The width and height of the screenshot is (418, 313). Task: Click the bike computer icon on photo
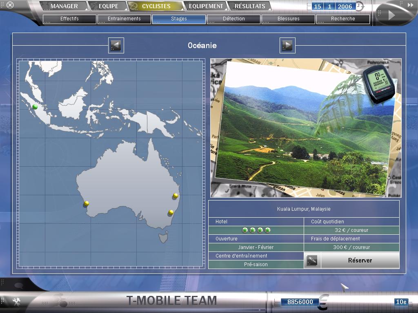coord(379,84)
